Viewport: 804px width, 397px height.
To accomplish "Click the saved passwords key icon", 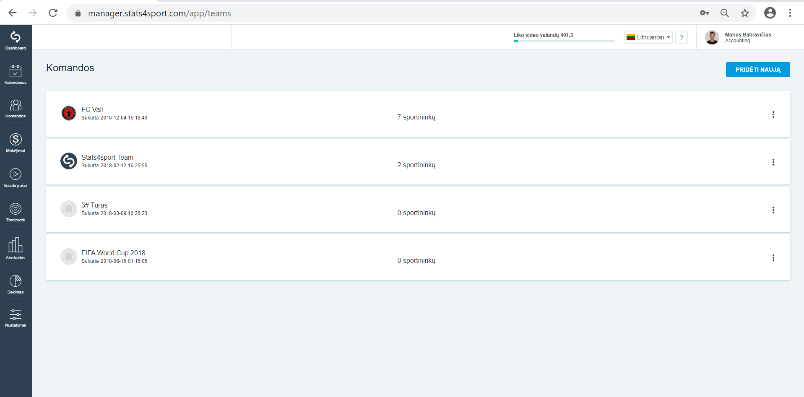I will click(705, 13).
